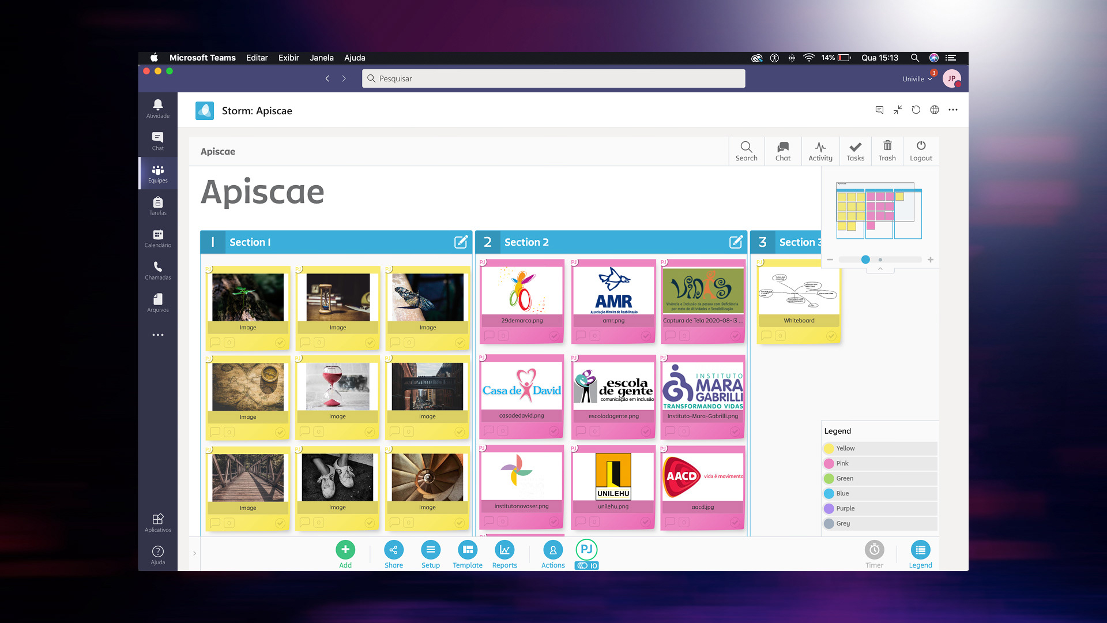The height and width of the screenshot is (623, 1107).
Task: Click the zoom slider handle
Action: click(865, 260)
